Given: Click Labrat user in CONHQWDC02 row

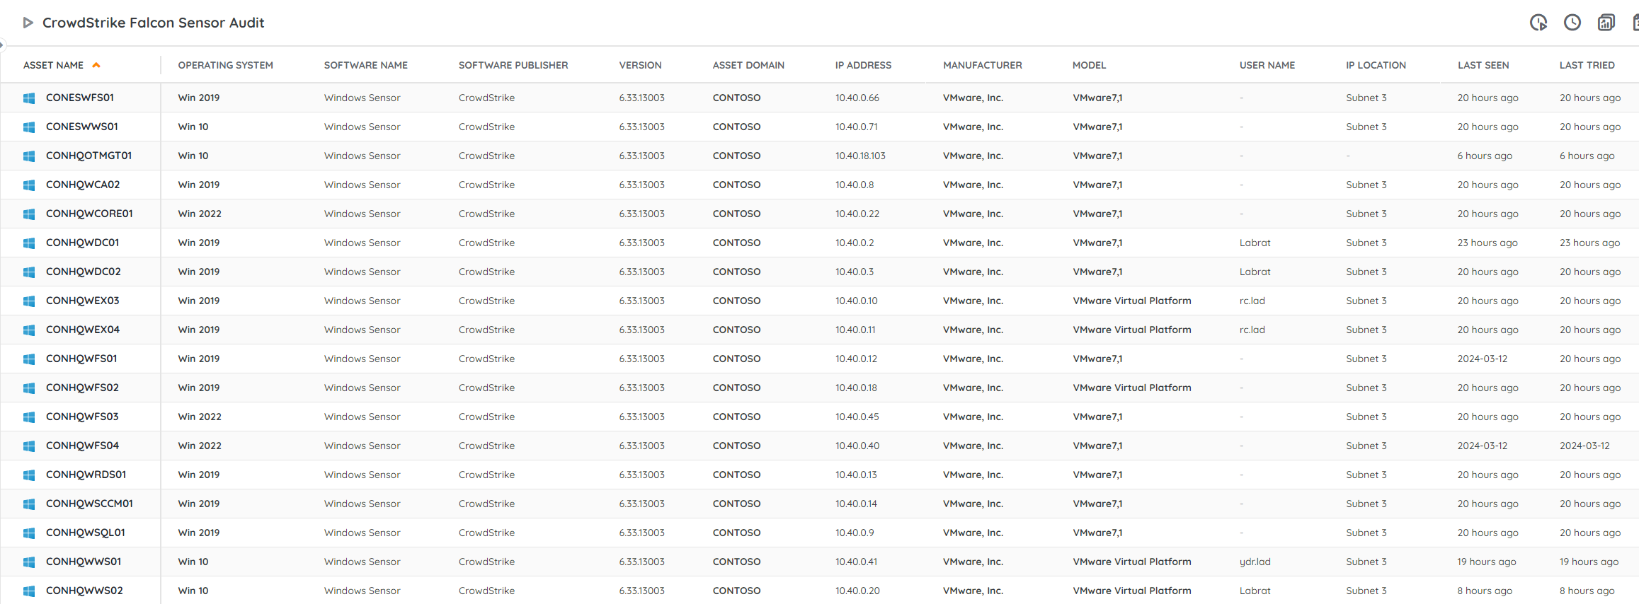Looking at the screenshot, I should tap(1255, 272).
